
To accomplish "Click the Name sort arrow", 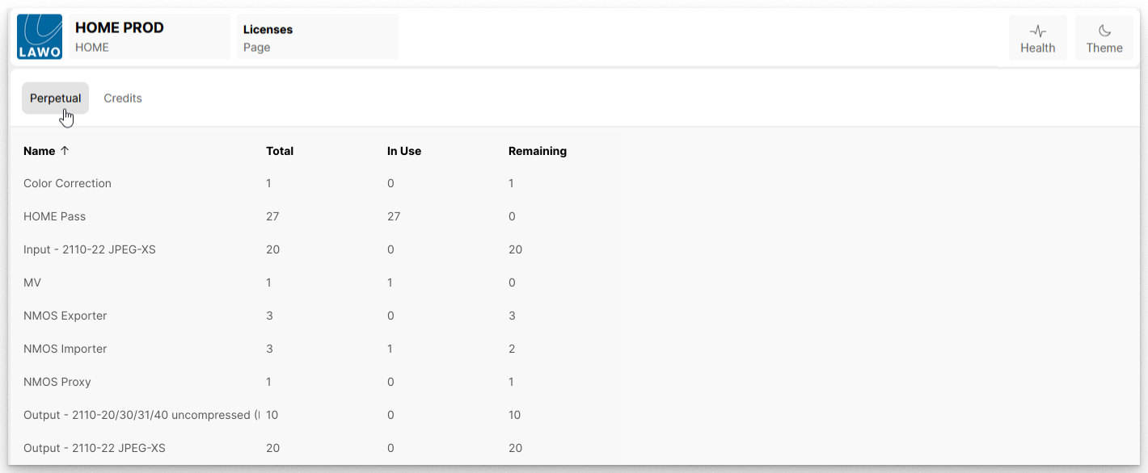I will (x=65, y=151).
